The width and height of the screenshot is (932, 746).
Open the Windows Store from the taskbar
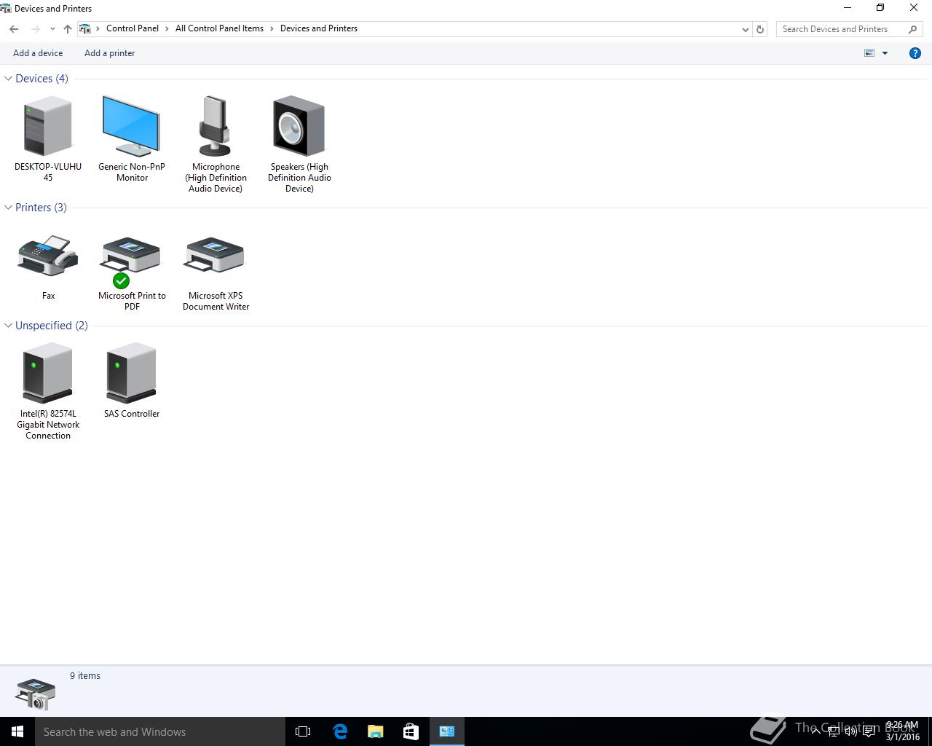[x=411, y=731]
